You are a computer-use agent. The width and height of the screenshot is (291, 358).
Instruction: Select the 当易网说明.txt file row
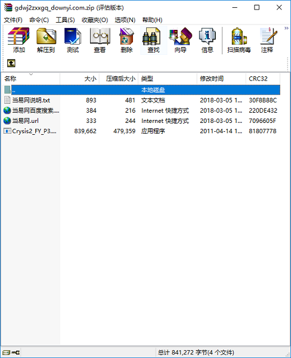pyautogui.click(x=141, y=100)
